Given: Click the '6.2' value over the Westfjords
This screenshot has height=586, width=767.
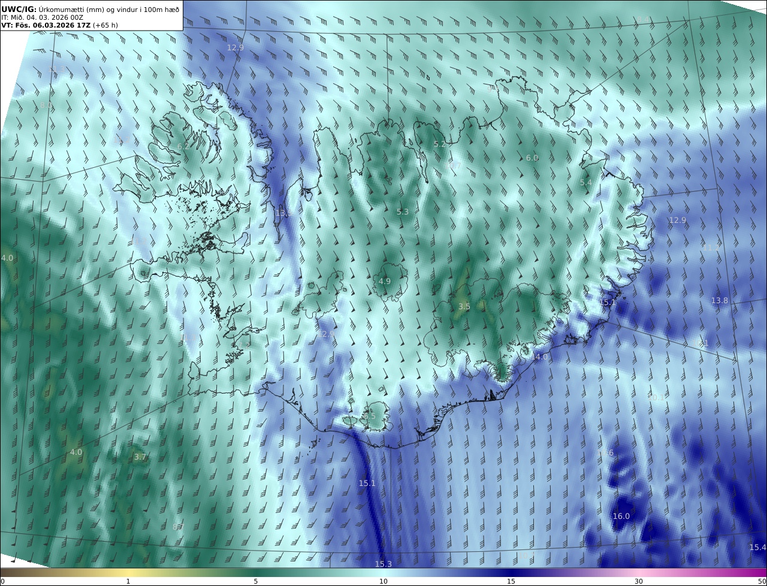Looking at the screenshot, I should tap(183, 146).
